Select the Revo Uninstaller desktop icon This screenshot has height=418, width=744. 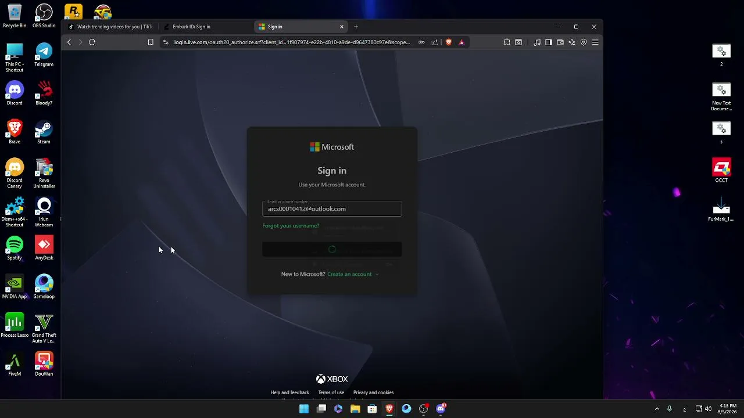[x=44, y=174]
